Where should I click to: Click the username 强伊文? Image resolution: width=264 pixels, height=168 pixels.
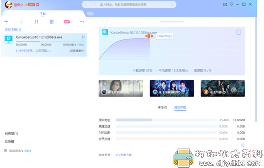(18, 5)
